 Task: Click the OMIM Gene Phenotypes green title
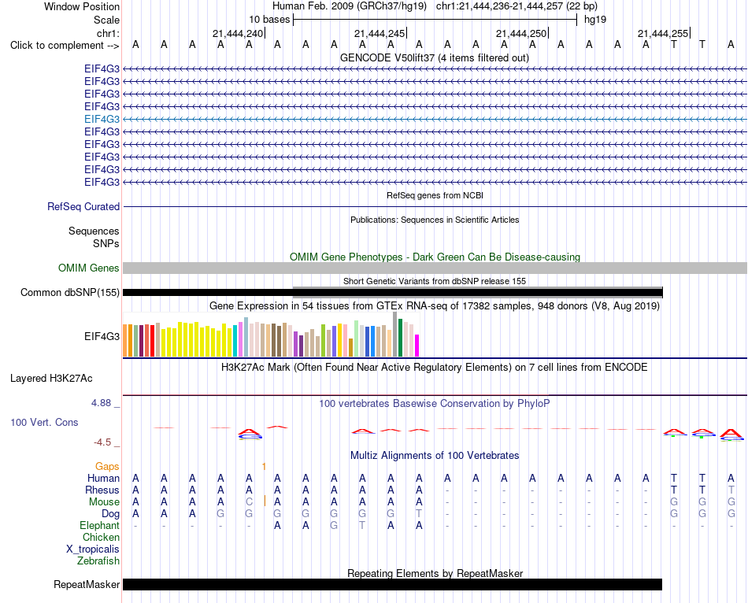coord(435,257)
